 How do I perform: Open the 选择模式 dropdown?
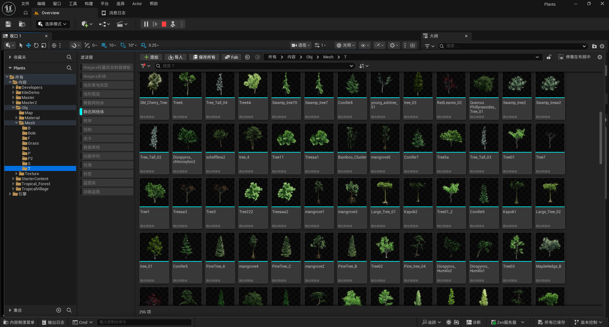point(53,24)
